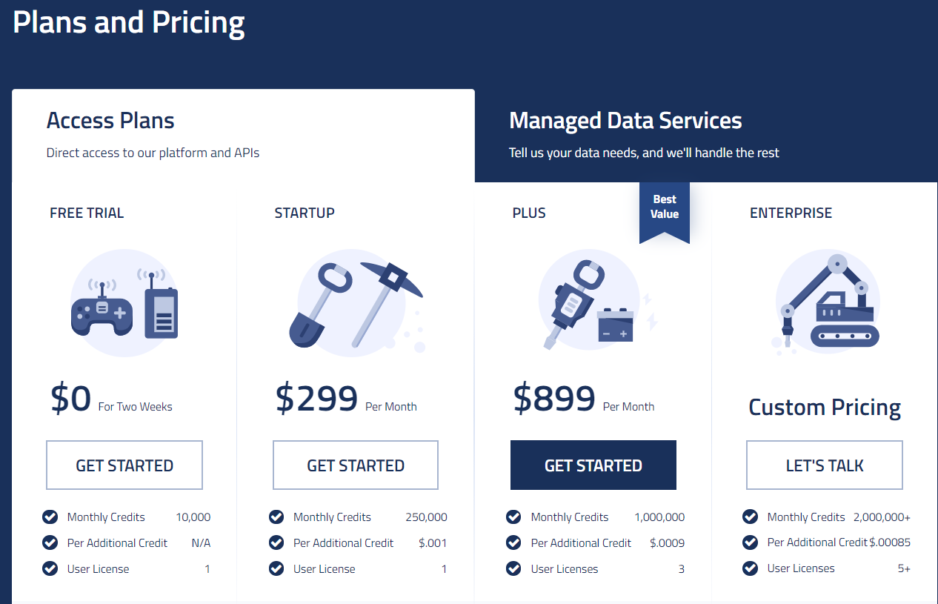Click the checkmark next to Enterprise Monthly Credits
This screenshot has height=604, width=938.
pyautogui.click(x=750, y=517)
